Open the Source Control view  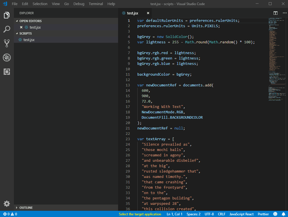point(7,43)
